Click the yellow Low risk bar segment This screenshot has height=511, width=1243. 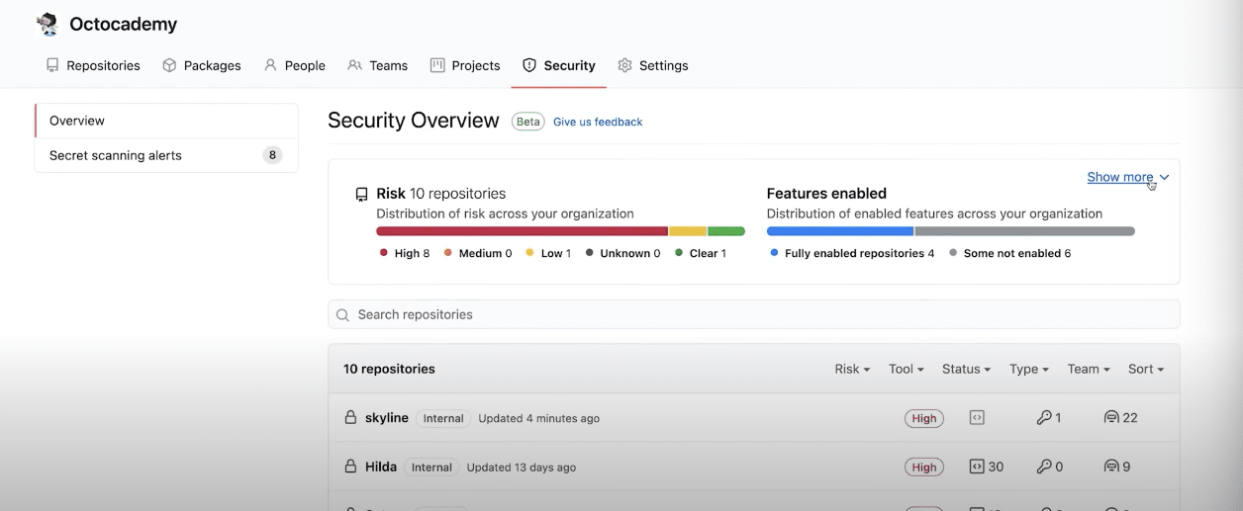pos(688,231)
